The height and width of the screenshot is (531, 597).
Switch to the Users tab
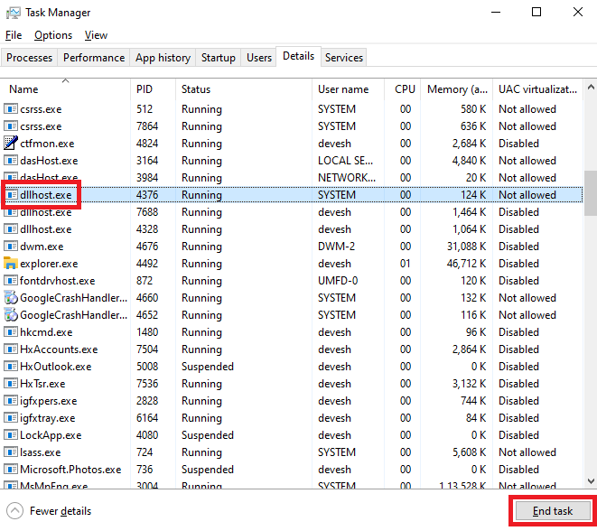pos(259,58)
